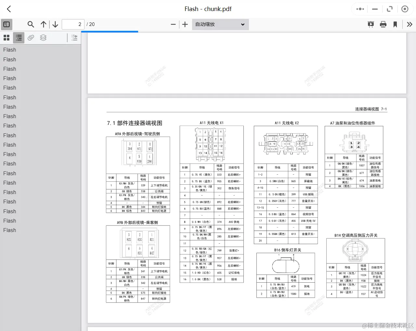Toggle the sidebar panel visibility
This screenshot has width=416, height=331.
click(6, 24)
